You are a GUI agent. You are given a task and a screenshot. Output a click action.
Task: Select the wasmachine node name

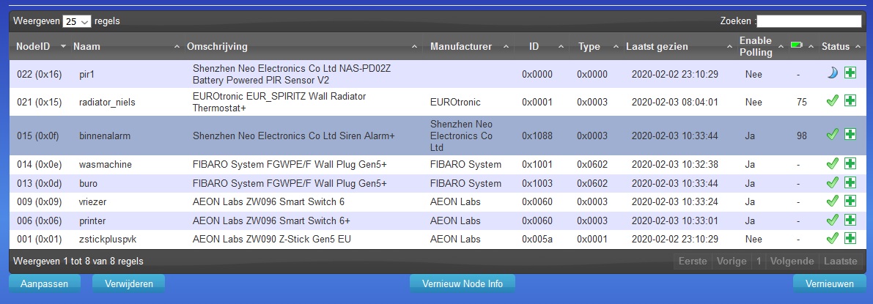point(106,164)
